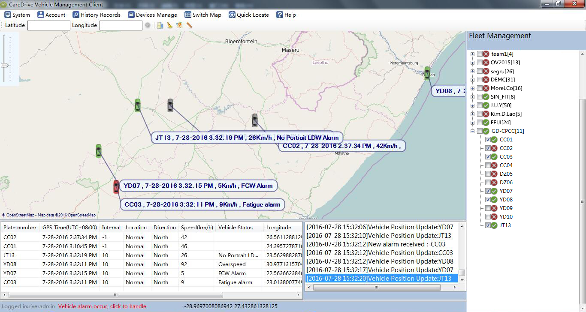
Task: Click Vehicle alarm occur, click to handle
Action: 102,306
